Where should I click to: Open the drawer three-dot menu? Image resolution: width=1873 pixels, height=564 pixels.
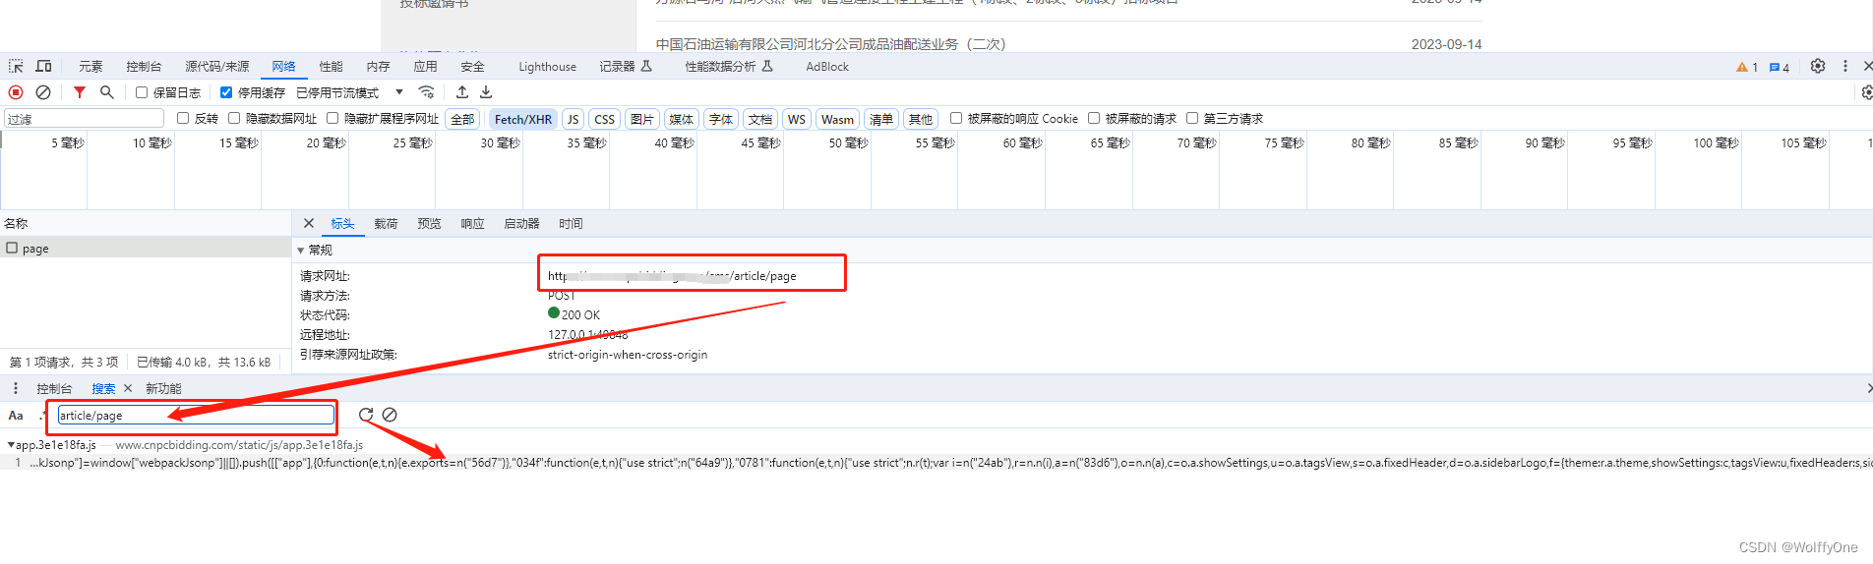(16, 388)
